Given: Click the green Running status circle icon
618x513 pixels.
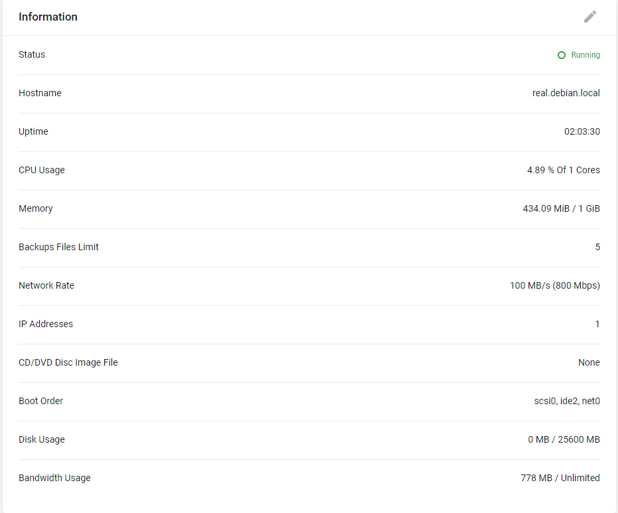Looking at the screenshot, I should (x=562, y=55).
